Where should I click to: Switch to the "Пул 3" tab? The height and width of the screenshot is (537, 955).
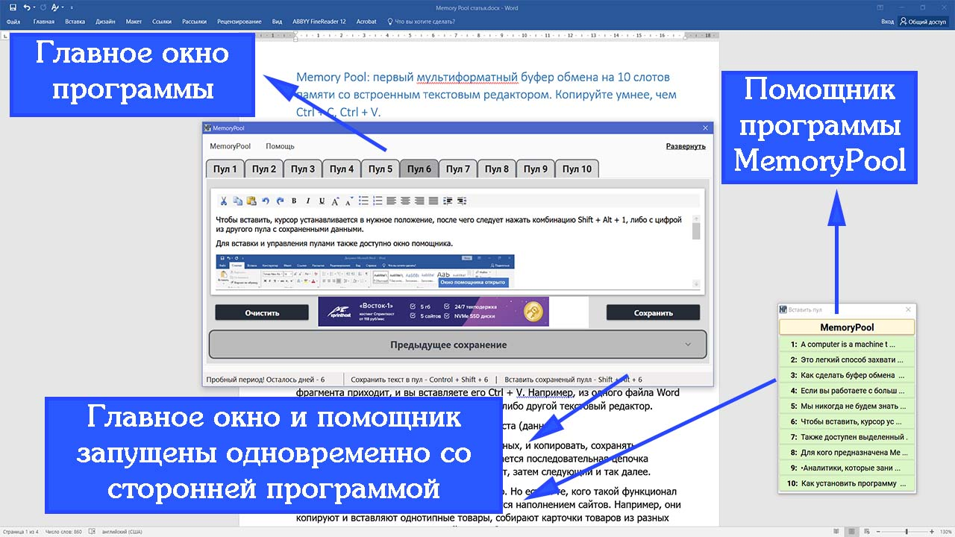pos(302,169)
